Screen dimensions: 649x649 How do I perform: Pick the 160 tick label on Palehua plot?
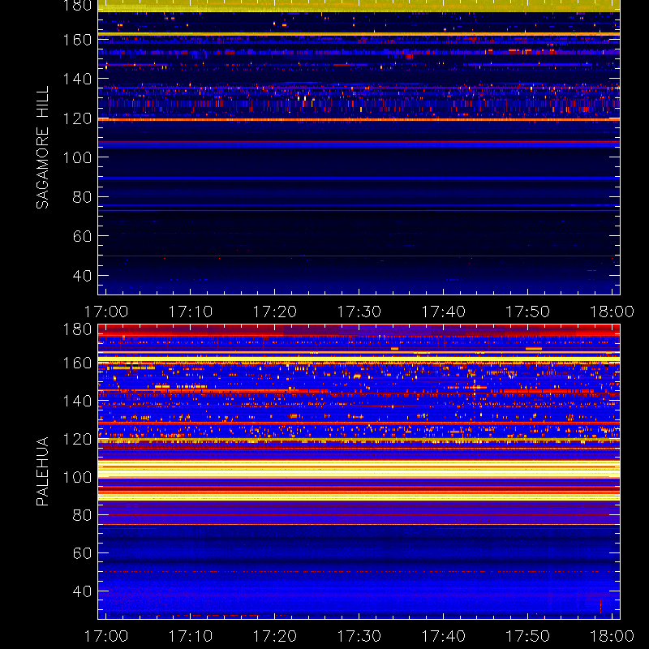tap(77, 363)
